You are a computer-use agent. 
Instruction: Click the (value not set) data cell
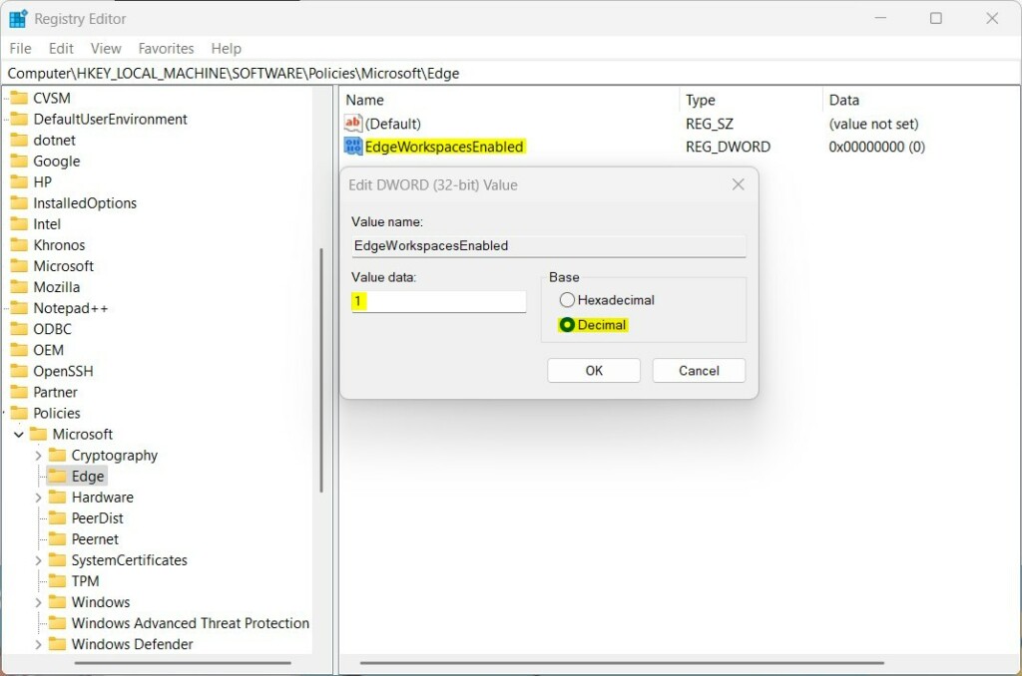873,124
